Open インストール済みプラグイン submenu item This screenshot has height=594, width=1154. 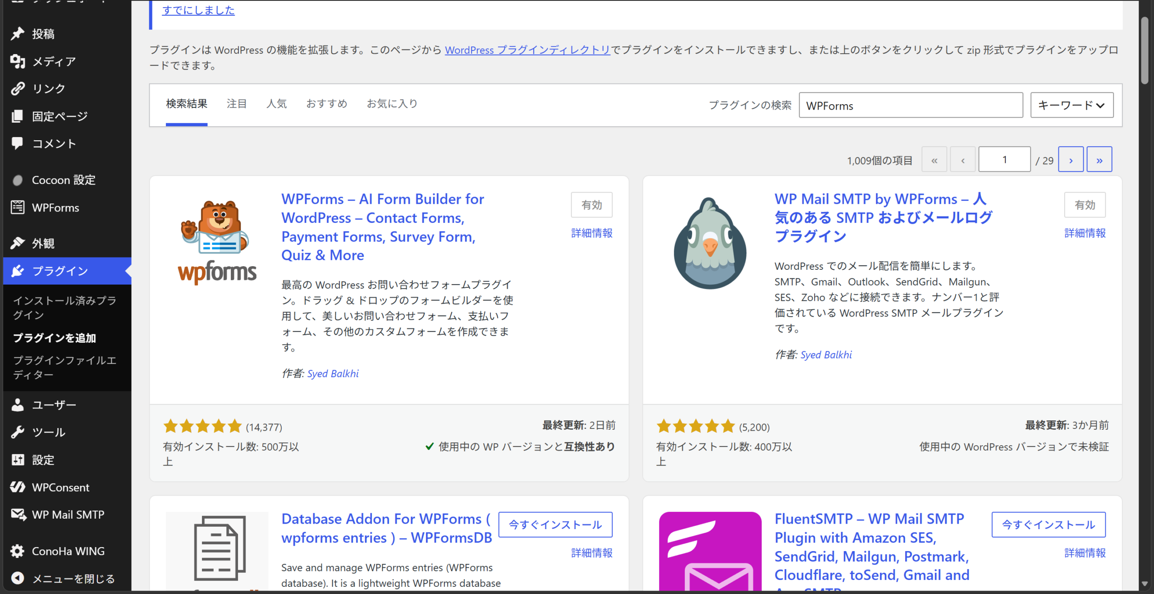click(65, 308)
